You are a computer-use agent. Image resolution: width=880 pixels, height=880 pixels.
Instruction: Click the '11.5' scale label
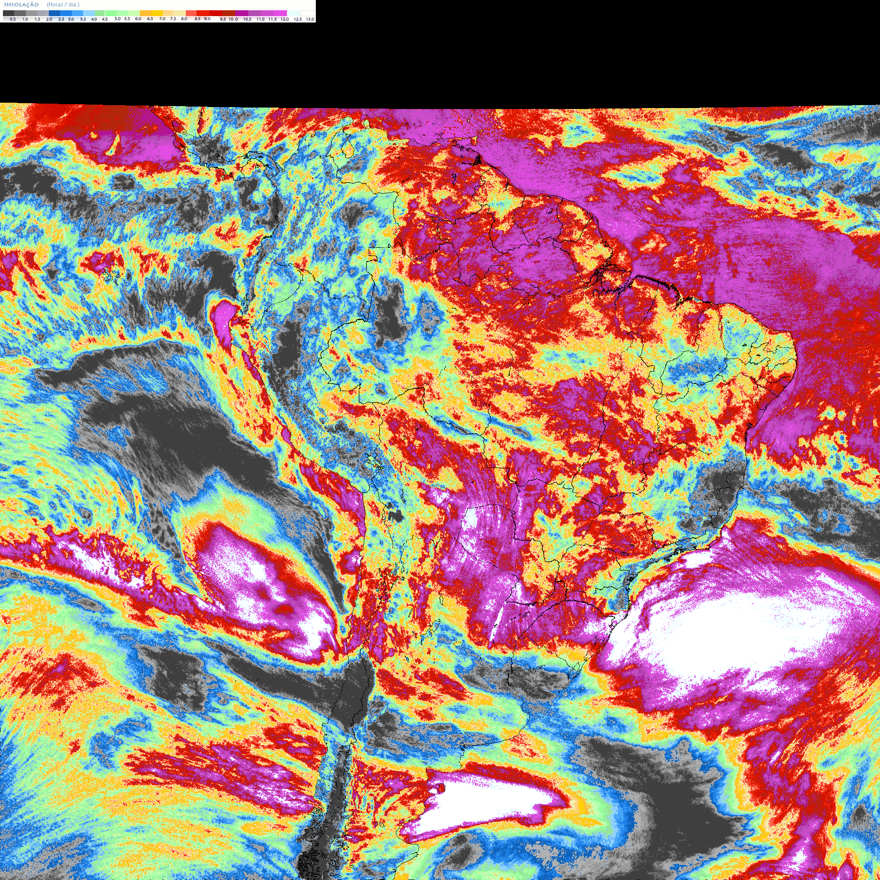click(x=272, y=19)
